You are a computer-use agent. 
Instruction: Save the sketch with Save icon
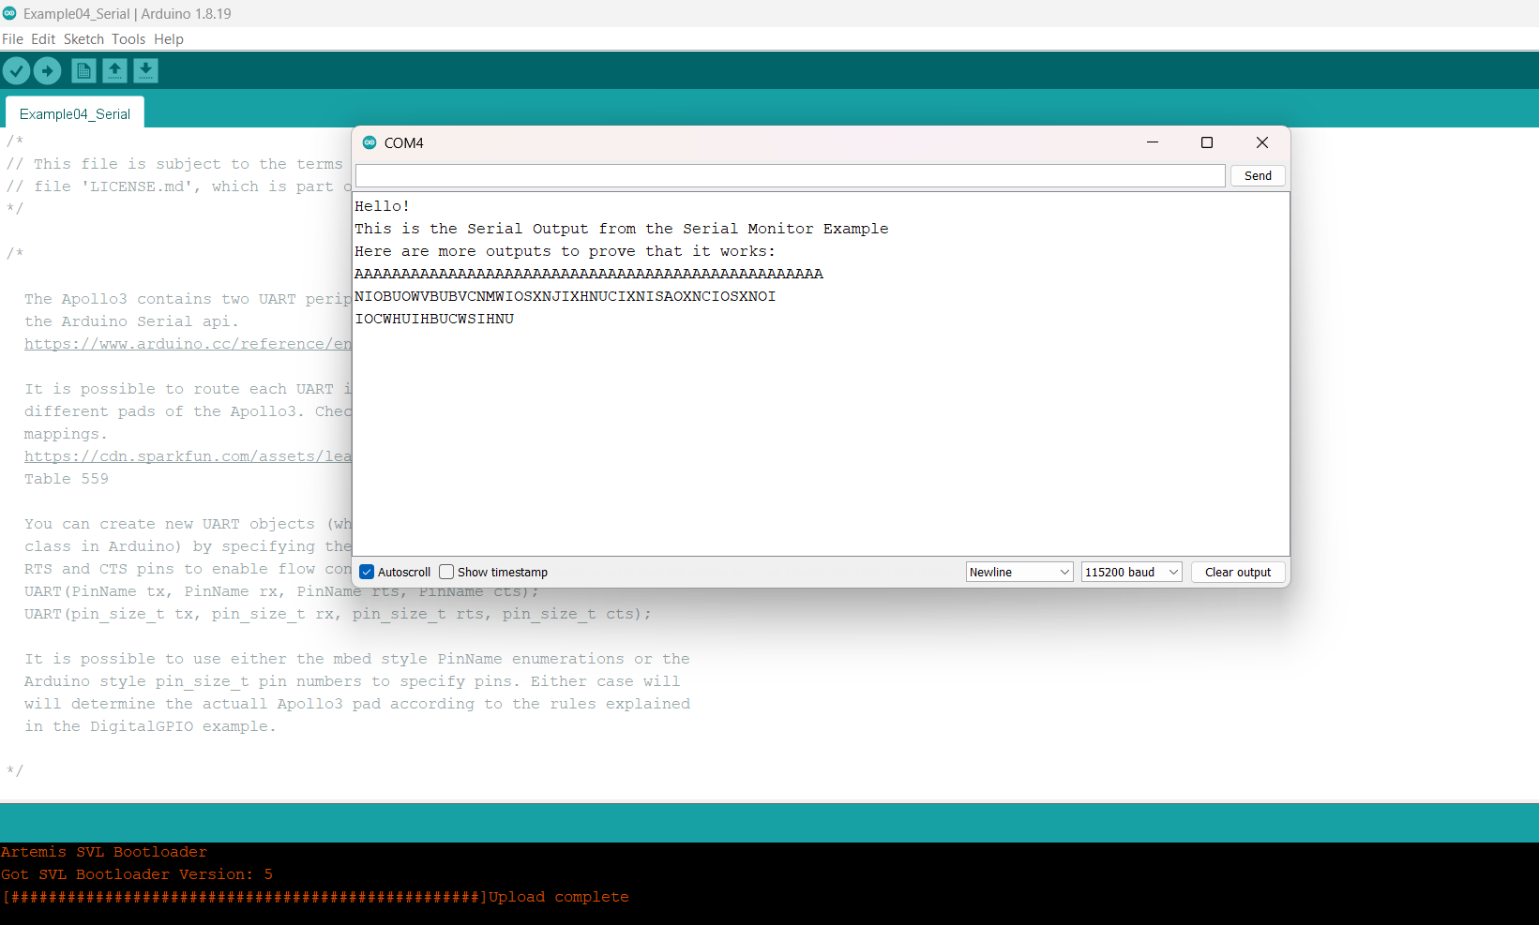(145, 70)
